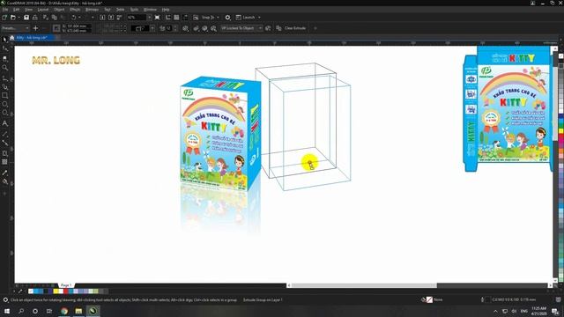
Task: Click the fill None indicator in status bar
Action: [x=429, y=299]
